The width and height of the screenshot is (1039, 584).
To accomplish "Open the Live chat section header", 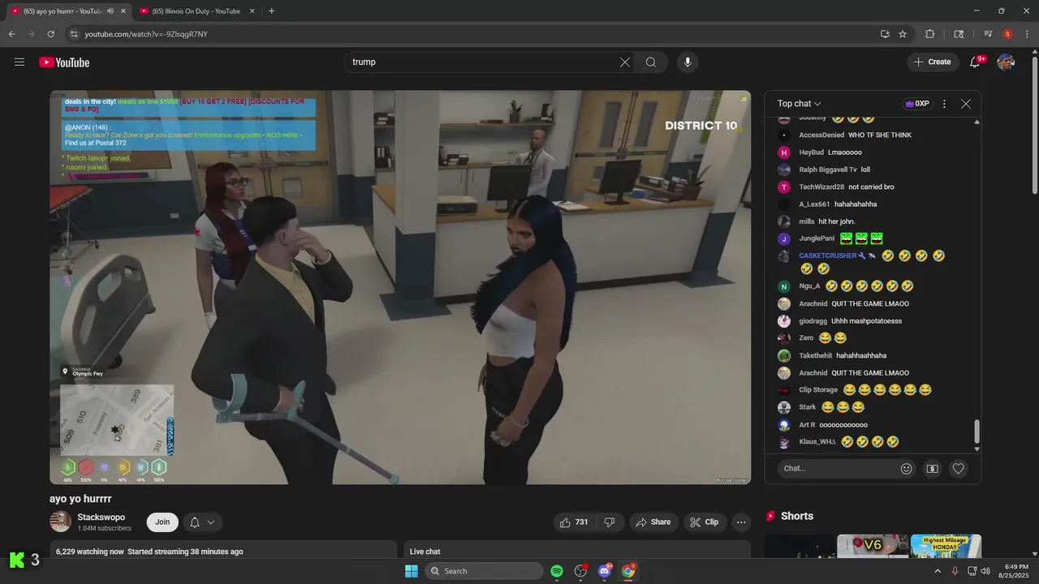I will 425,552.
